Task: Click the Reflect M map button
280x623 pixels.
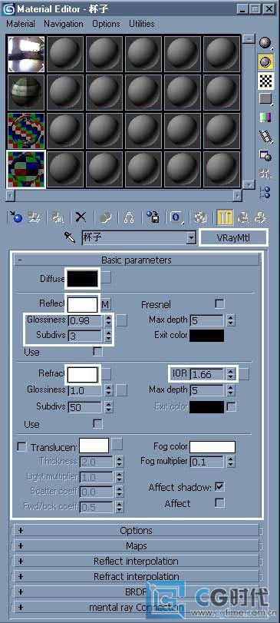Action: (106, 305)
